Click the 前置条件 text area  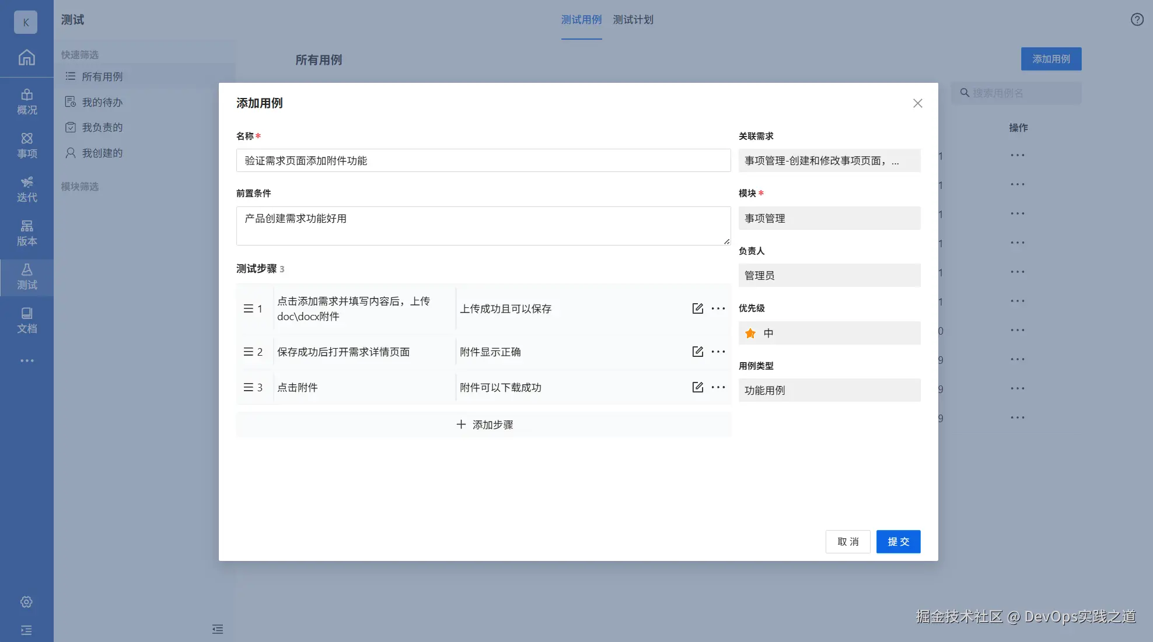point(483,226)
